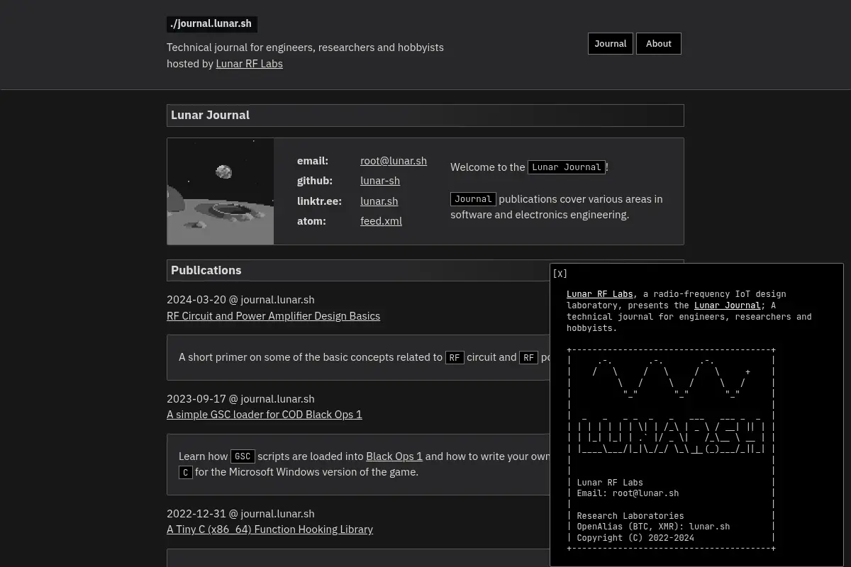Click the OpenAlias (BTC, XMR): lunar.sh line
The width and height of the screenshot is (851, 567).
coord(653,527)
